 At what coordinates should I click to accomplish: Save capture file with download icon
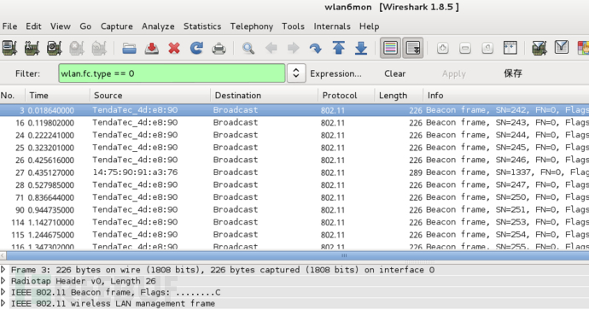(x=151, y=48)
